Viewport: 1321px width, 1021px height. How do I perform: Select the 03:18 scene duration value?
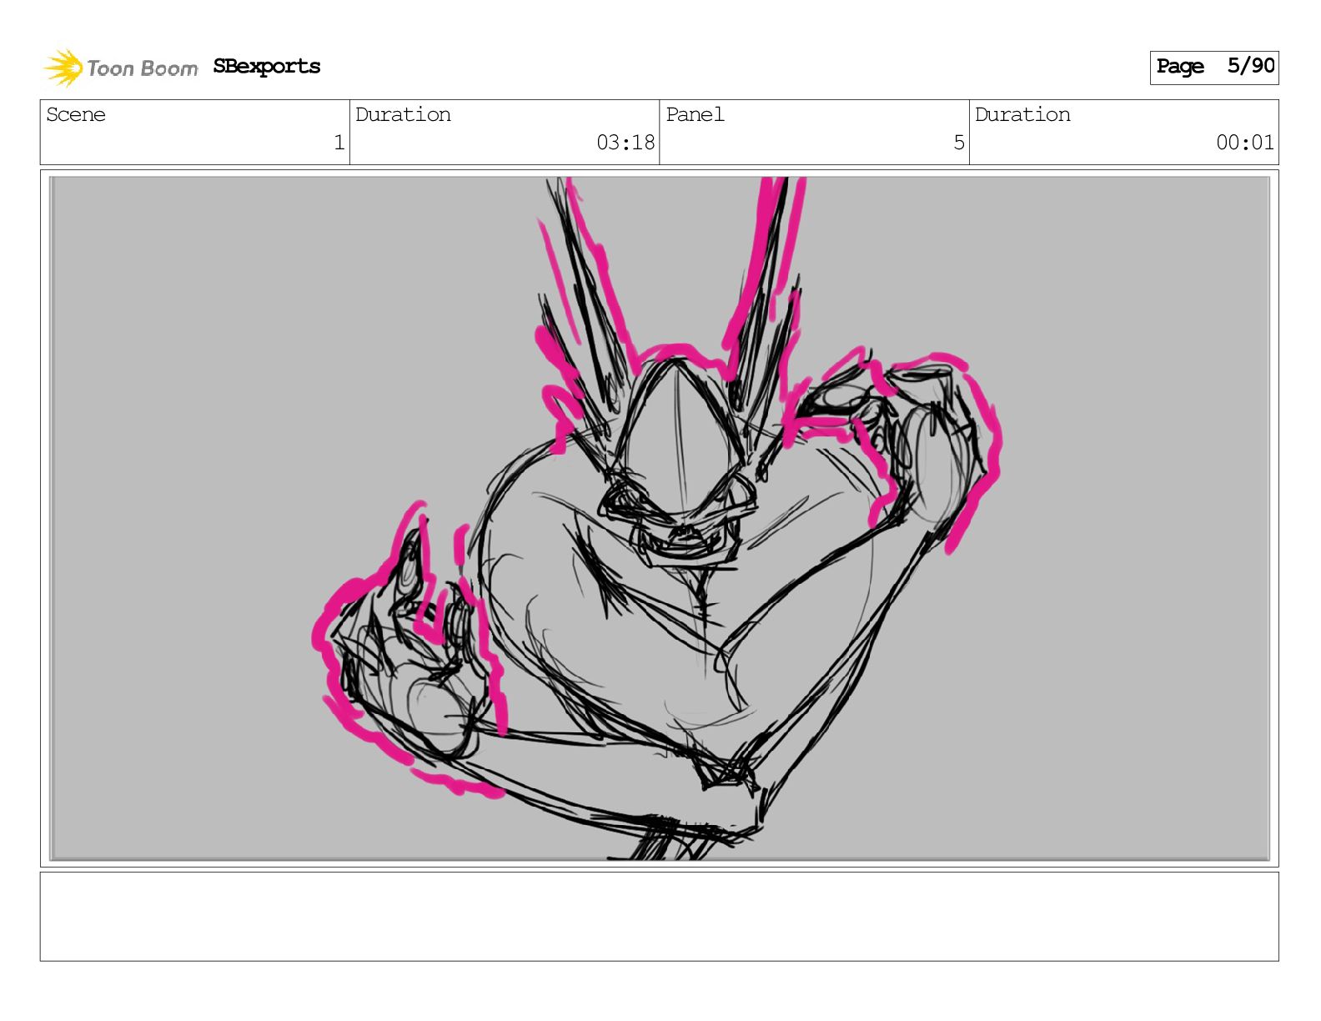click(625, 143)
